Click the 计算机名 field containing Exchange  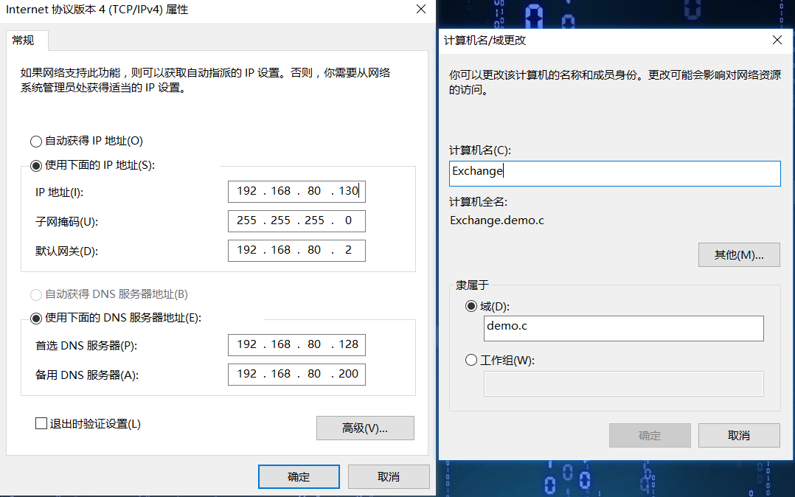[x=614, y=173]
